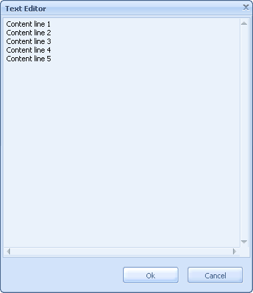The width and height of the screenshot is (253, 293).
Task: Place cursor at digit "5" ending last line
Action: [49, 59]
